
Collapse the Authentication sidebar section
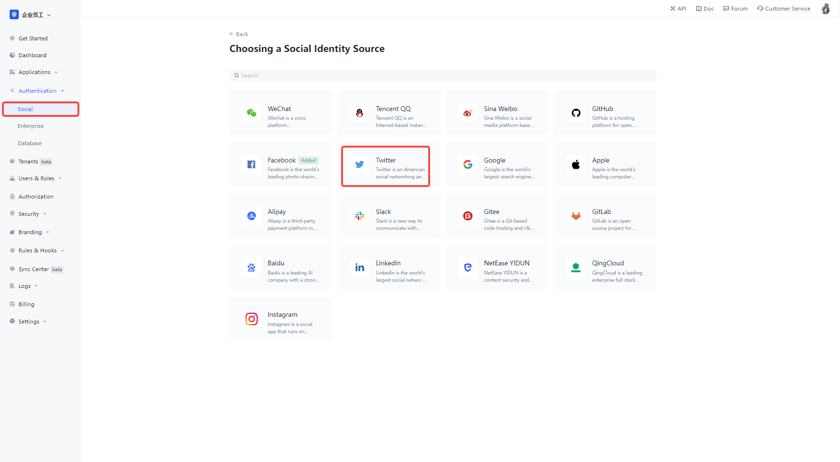point(38,91)
